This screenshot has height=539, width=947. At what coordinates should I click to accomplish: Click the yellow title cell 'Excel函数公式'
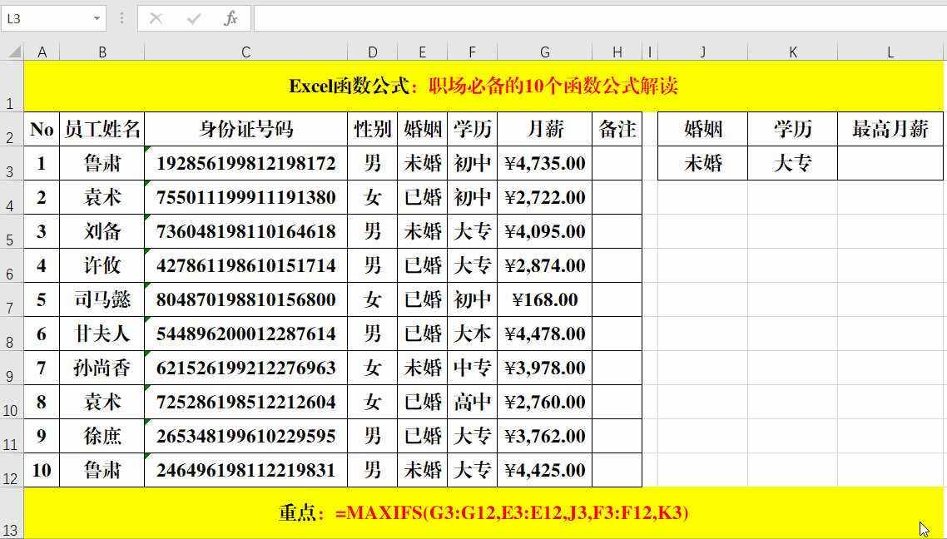tap(483, 86)
